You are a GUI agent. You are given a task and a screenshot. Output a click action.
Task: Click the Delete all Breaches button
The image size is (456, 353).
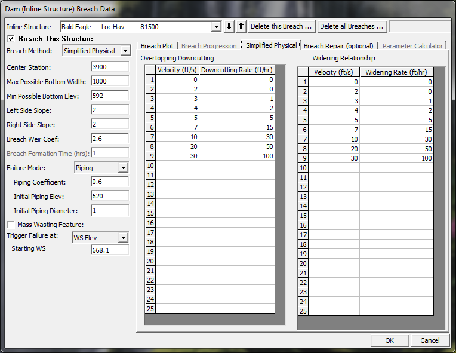(x=352, y=27)
